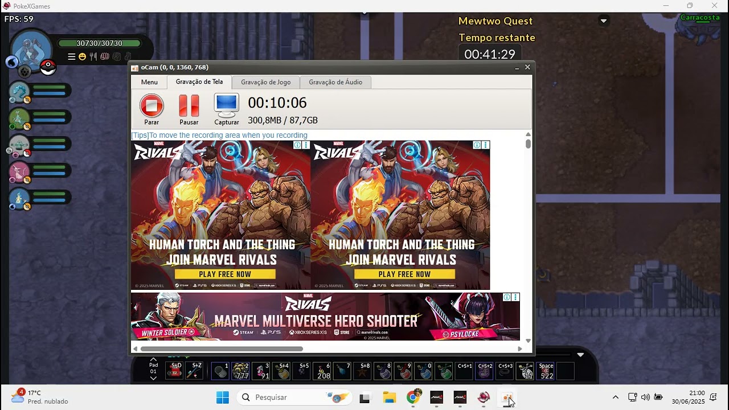729x410 pixels.
Task: Switch to Gravação de Áudio tab
Action: pyautogui.click(x=335, y=82)
